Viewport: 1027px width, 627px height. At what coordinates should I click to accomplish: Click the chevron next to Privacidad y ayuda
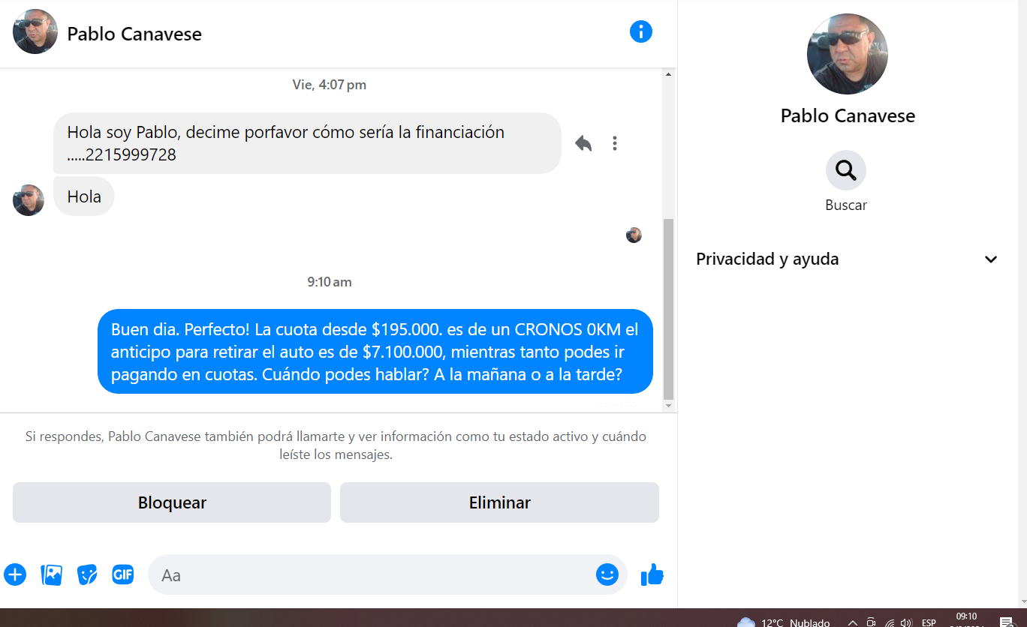click(x=991, y=259)
